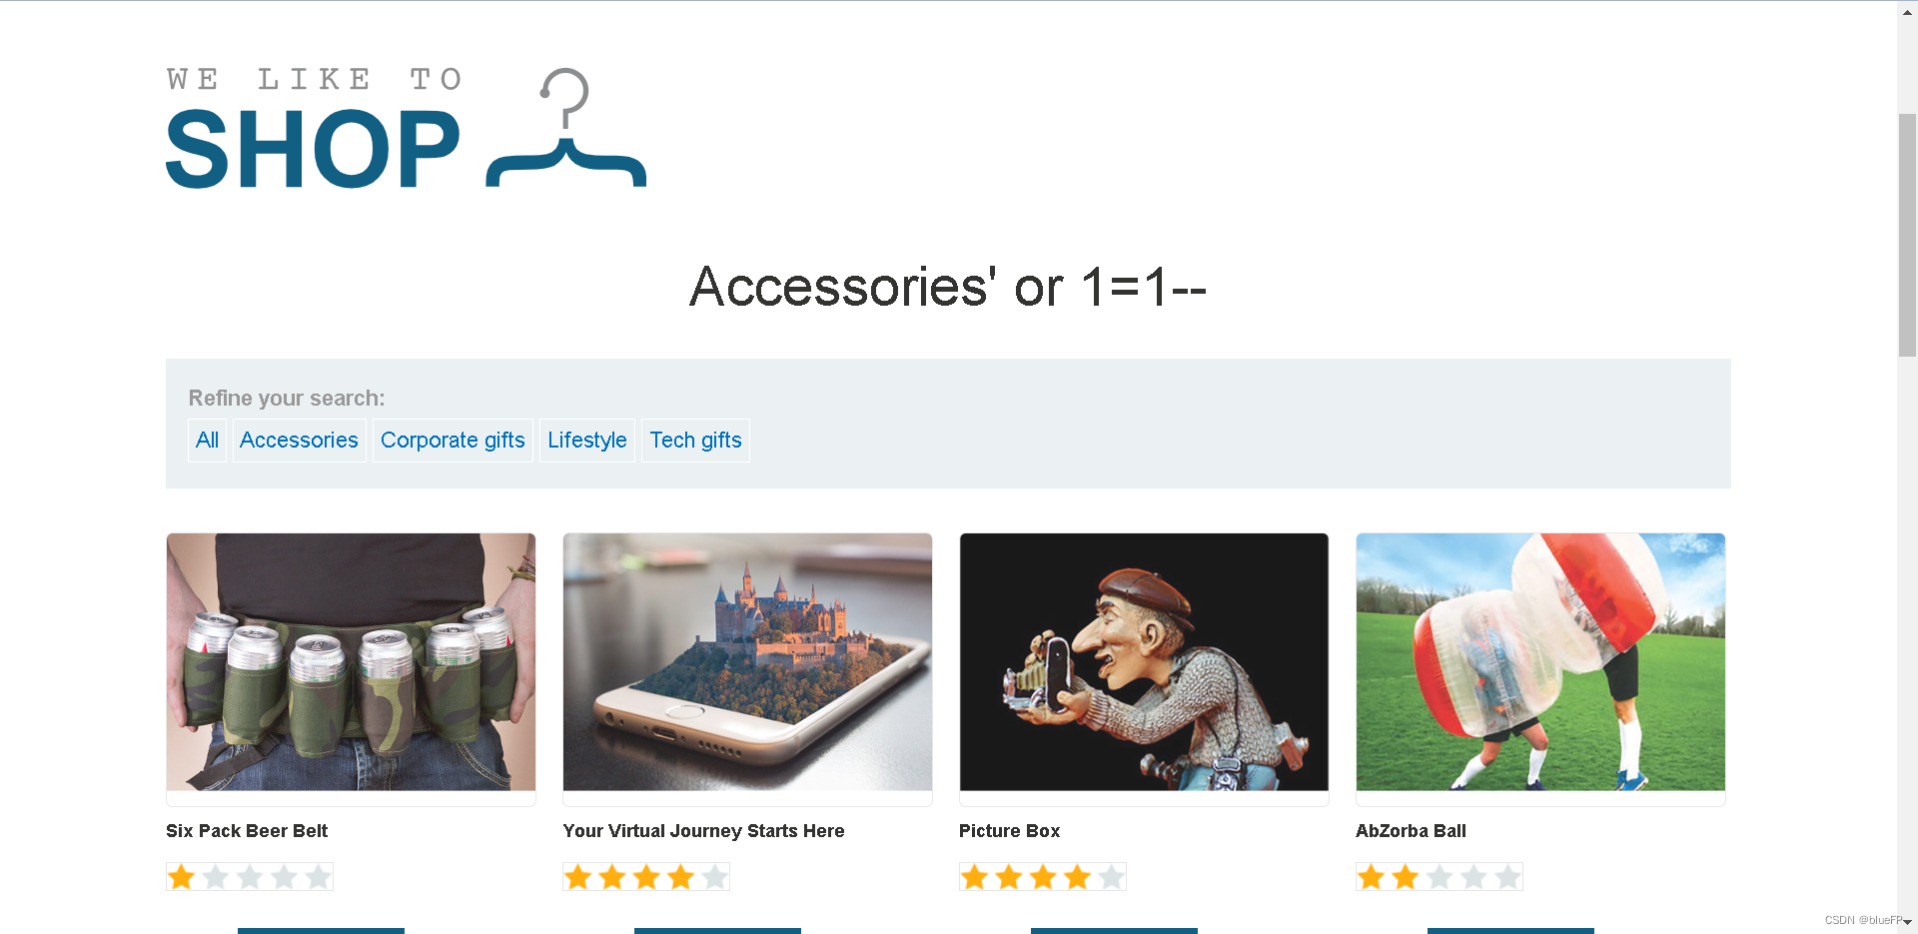Image resolution: width=1918 pixels, height=934 pixels.
Task: Click the Picture Box product name
Action: [x=1009, y=831]
